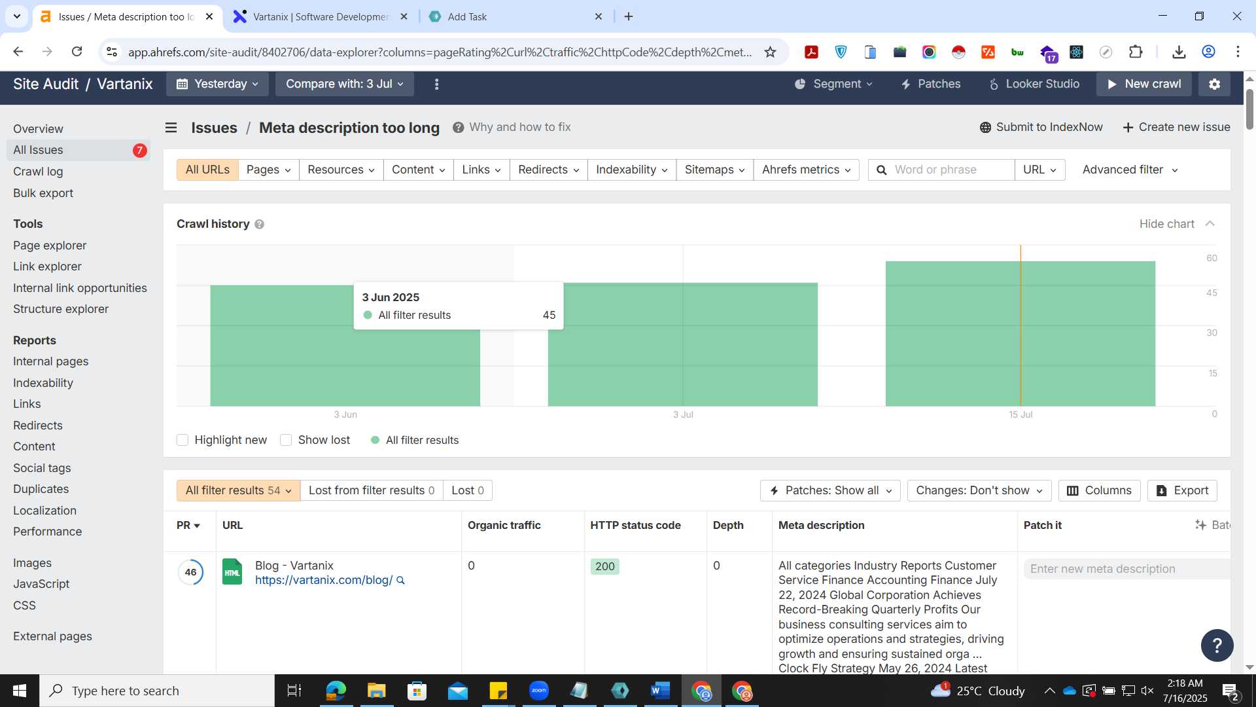The image size is (1256, 707).
Task: Start a New crawl
Action: click(x=1143, y=84)
